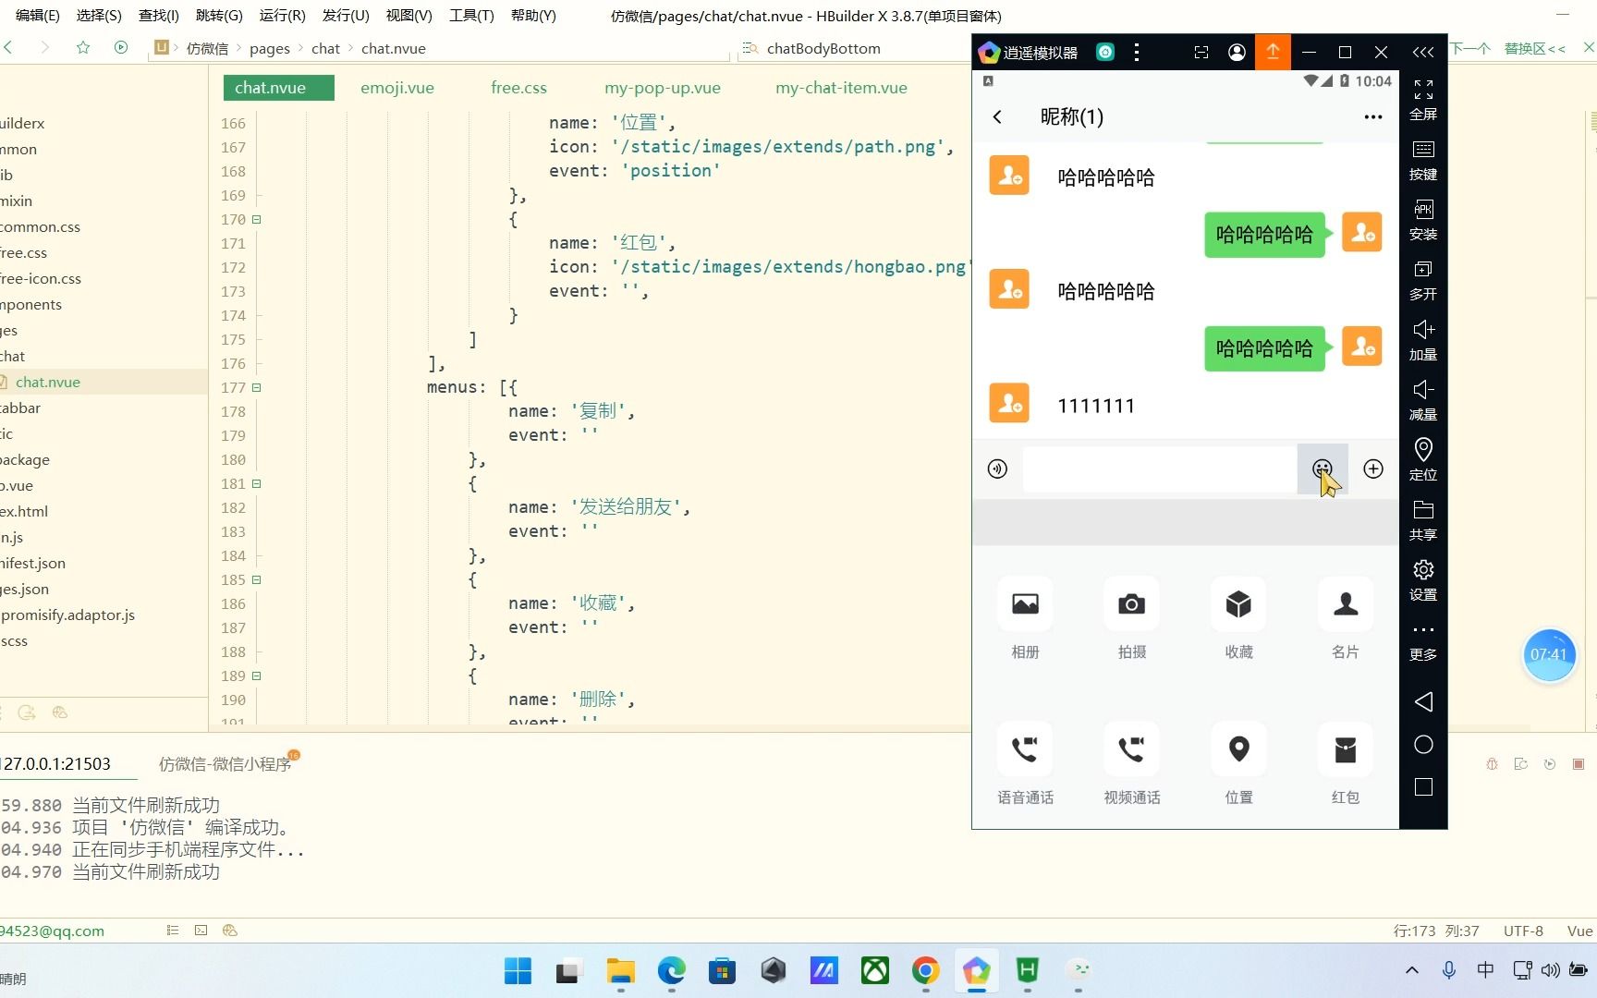The width and height of the screenshot is (1597, 998).
Task: Tap the 相册 album icon in emulator
Action: tap(1025, 604)
